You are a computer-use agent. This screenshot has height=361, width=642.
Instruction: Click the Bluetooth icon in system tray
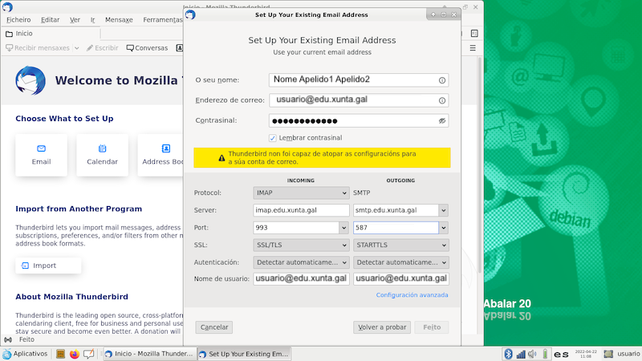click(x=508, y=354)
